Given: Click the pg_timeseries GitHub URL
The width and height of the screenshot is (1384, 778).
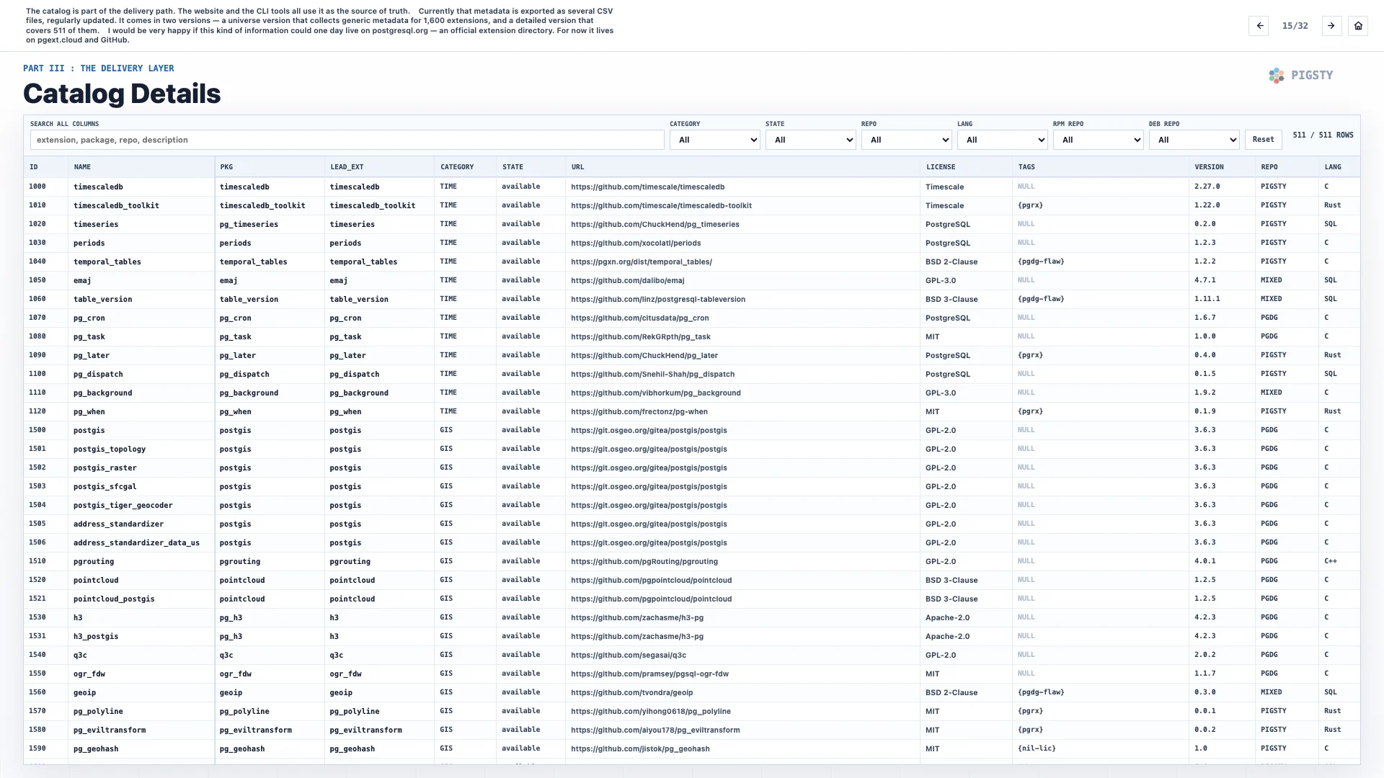Looking at the screenshot, I should pos(655,224).
